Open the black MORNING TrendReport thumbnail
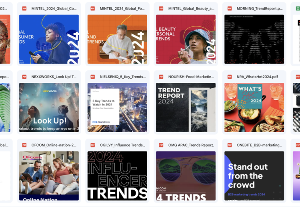This screenshot has width=300, height=207. click(x=254, y=39)
